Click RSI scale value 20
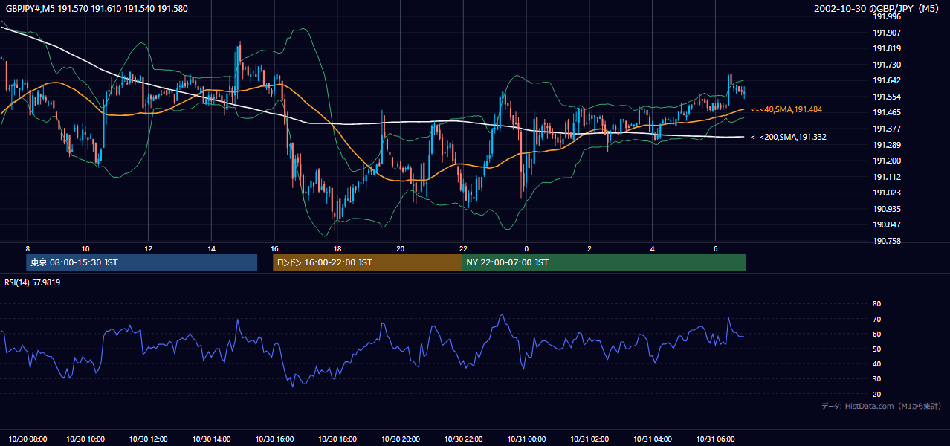 point(876,395)
